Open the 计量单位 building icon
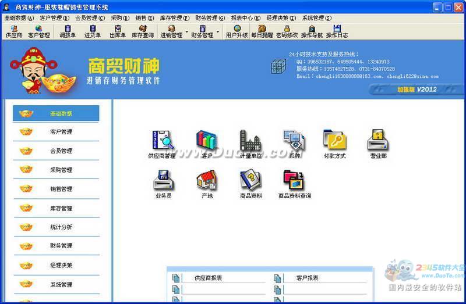Viewport: 466px width, 304px height. pyautogui.click(x=250, y=141)
